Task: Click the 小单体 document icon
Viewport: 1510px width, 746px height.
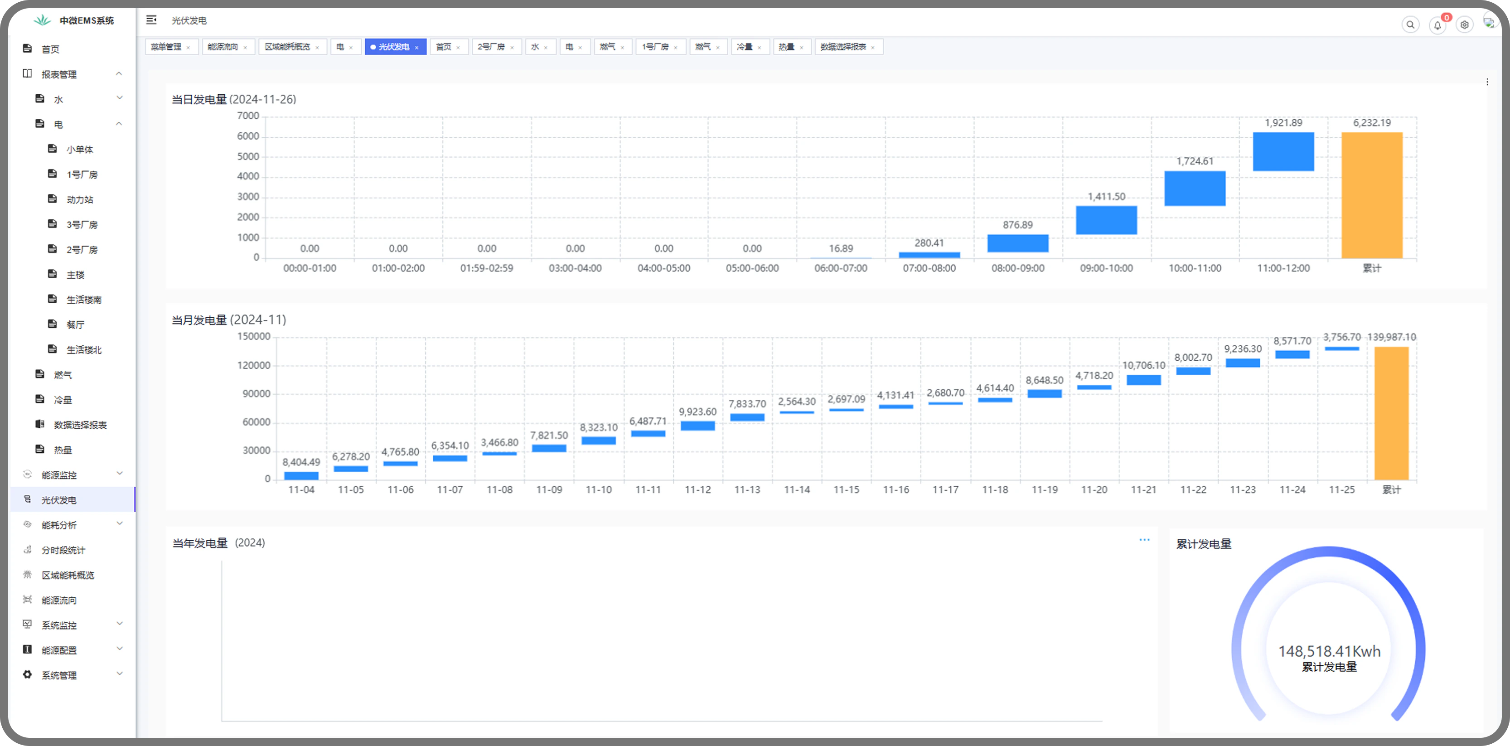Action: click(52, 149)
